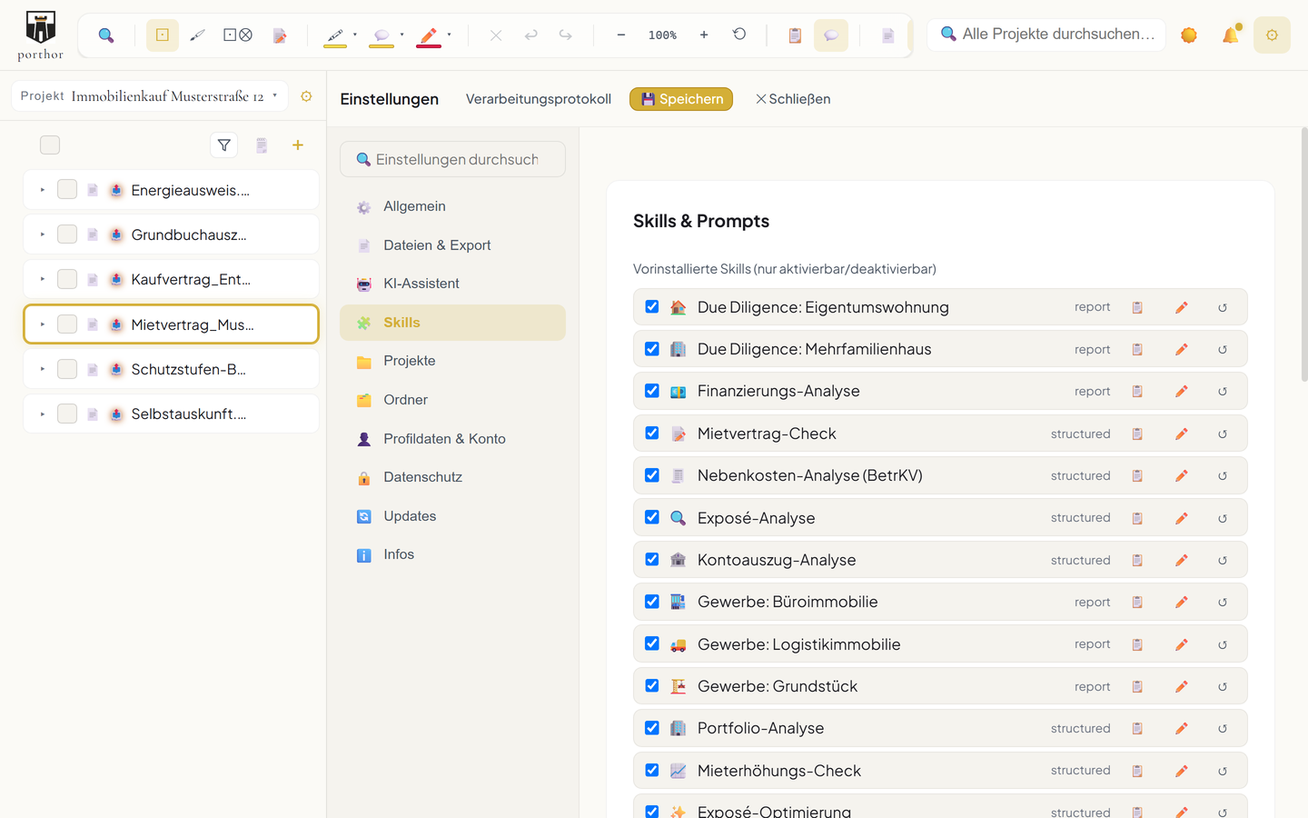Screen dimensions: 1308x818
Task: Open the Allgemein settings section
Action: [x=452, y=206]
